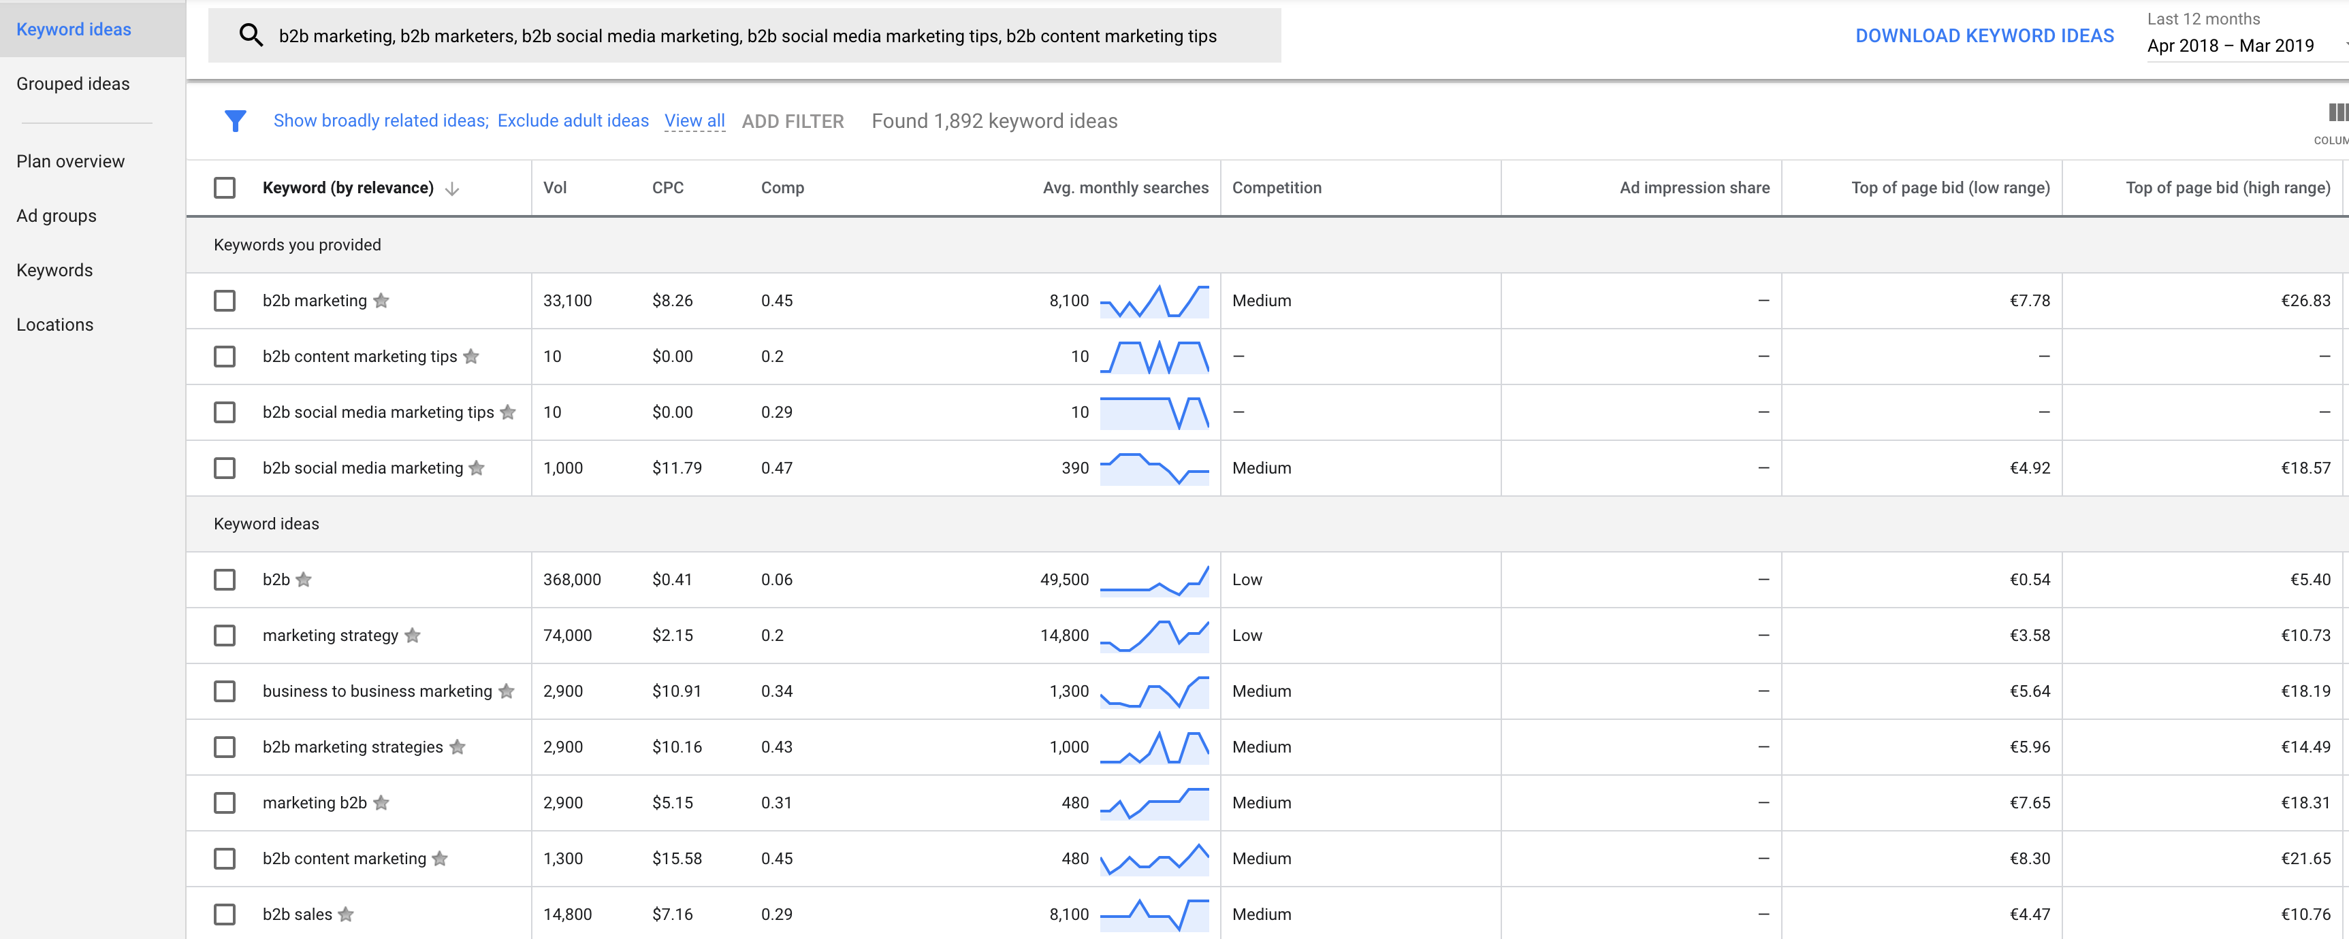Check the b2b sales row checkbox
2349x939 pixels.
coord(224,915)
